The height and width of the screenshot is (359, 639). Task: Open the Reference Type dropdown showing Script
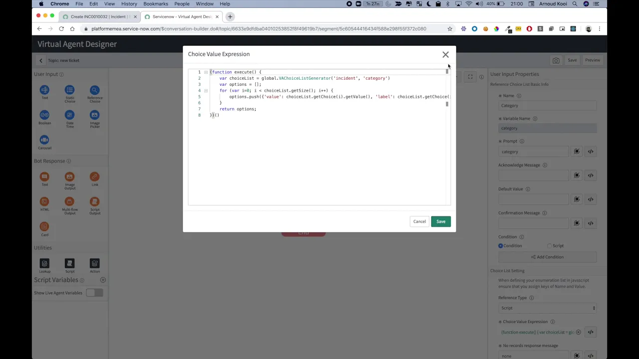[548, 308]
